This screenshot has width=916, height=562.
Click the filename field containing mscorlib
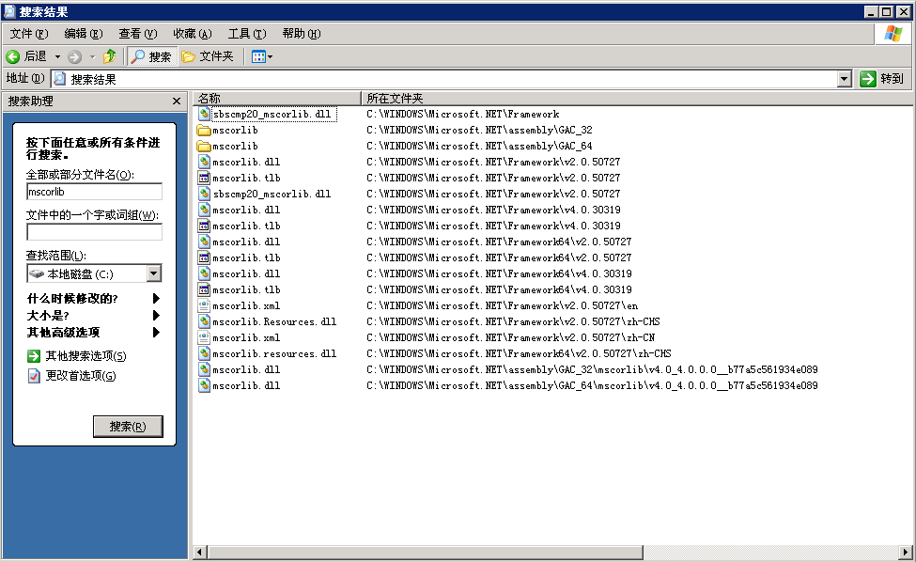pyautogui.click(x=94, y=192)
